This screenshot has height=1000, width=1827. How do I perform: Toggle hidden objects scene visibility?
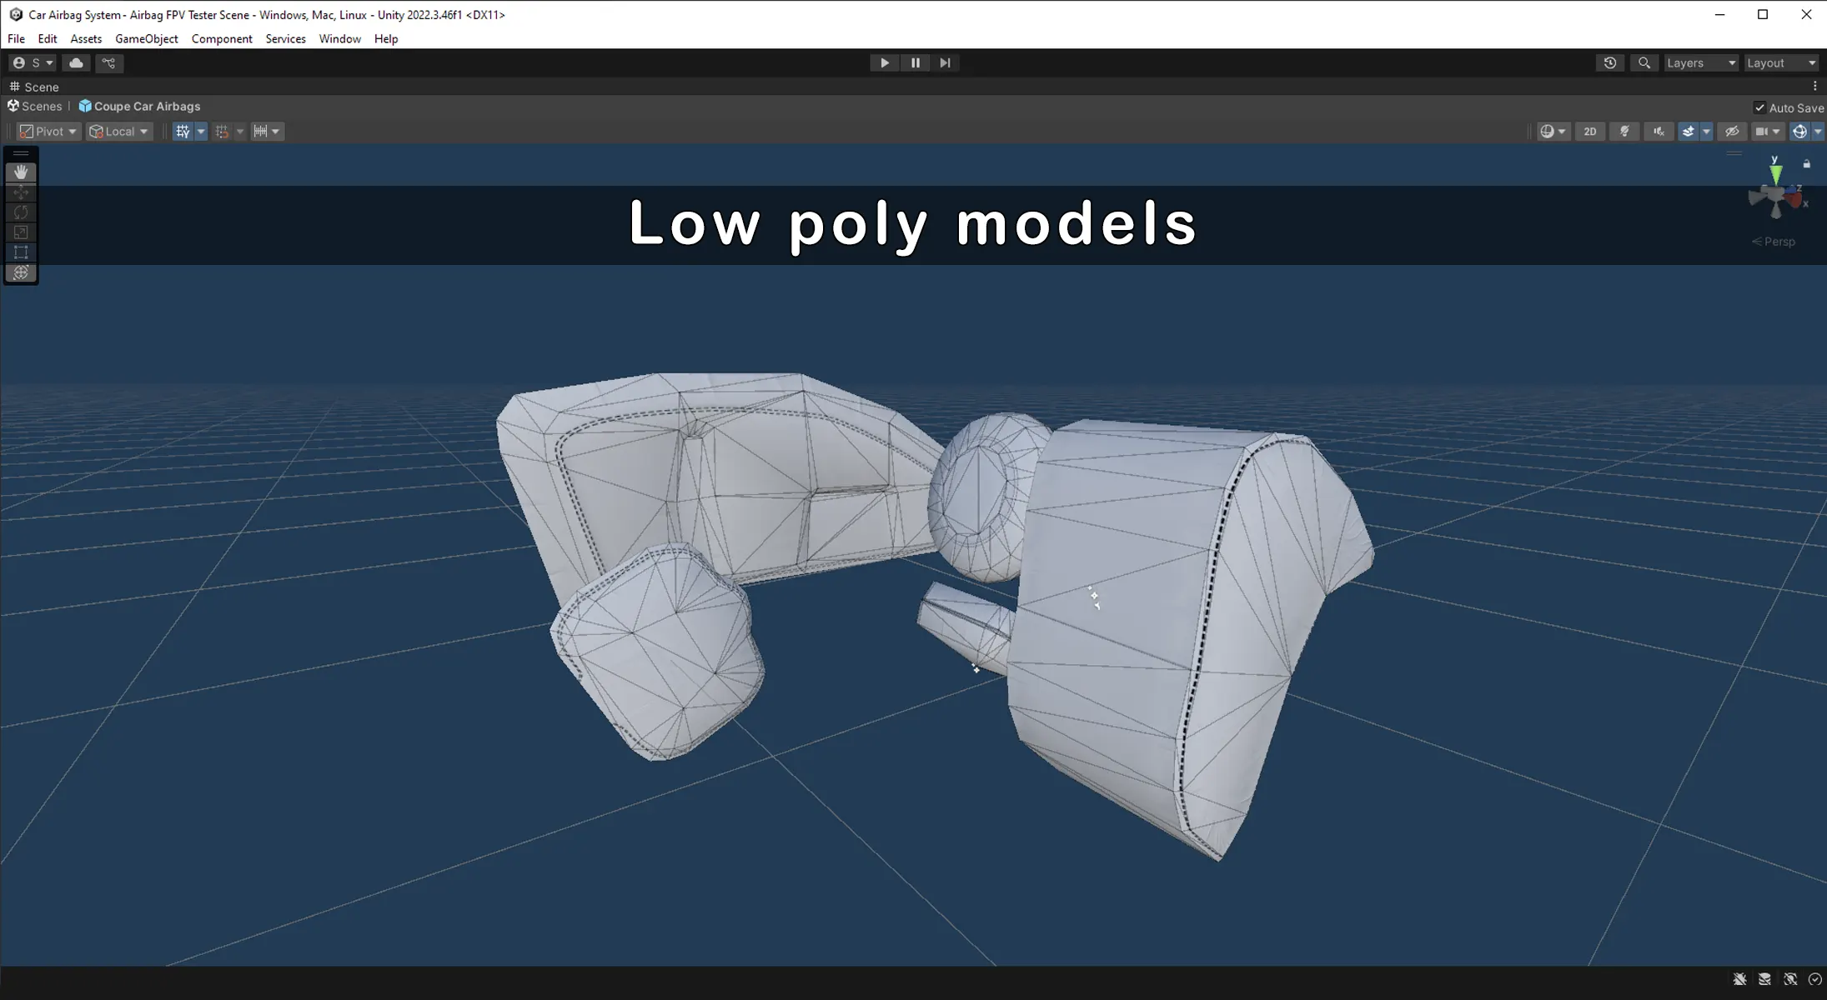(x=1732, y=132)
